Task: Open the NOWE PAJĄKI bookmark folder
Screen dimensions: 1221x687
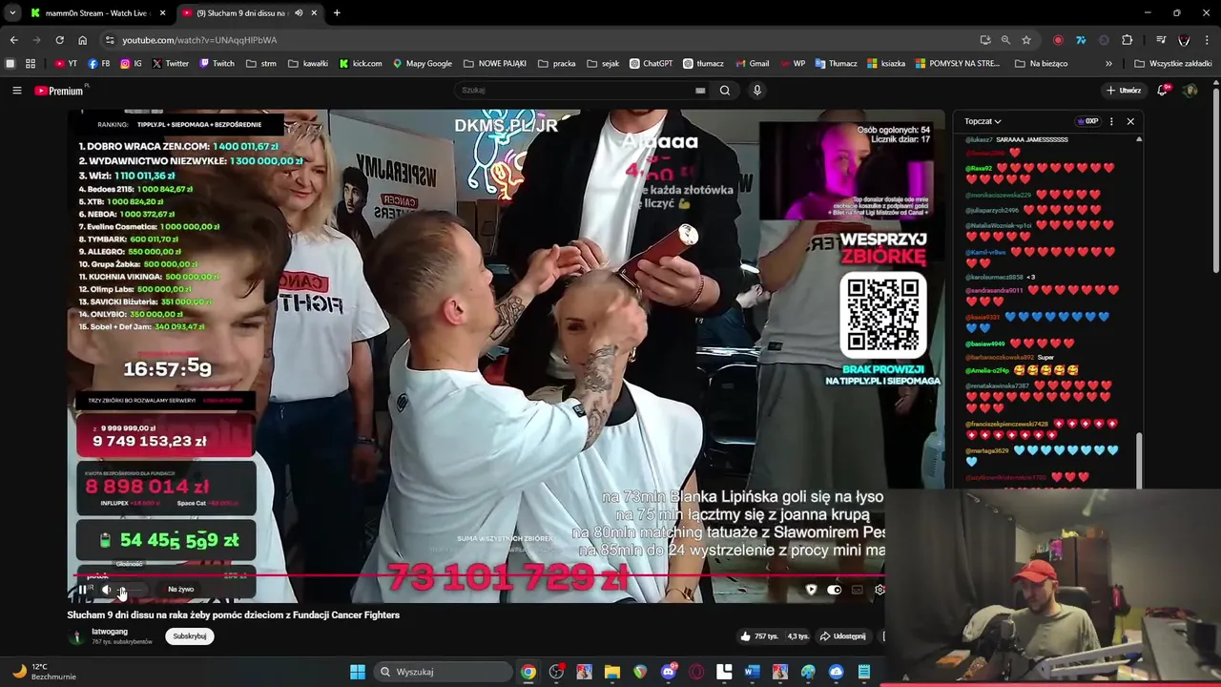Action: pos(495,64)
